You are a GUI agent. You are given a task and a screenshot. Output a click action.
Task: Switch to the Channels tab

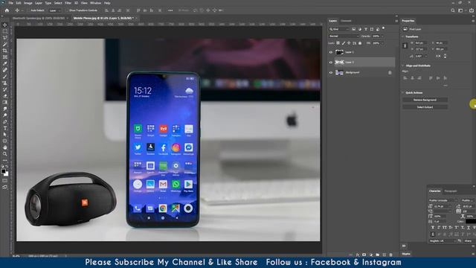pos(346,21)
